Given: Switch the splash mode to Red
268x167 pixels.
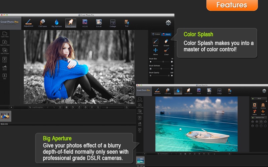Looking at the screenshot, I should 166,34.
